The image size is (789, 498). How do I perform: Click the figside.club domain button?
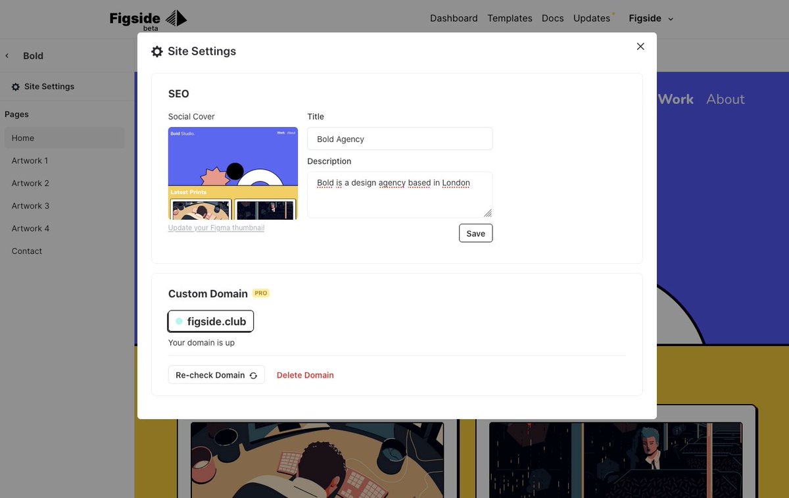[211, 322]
